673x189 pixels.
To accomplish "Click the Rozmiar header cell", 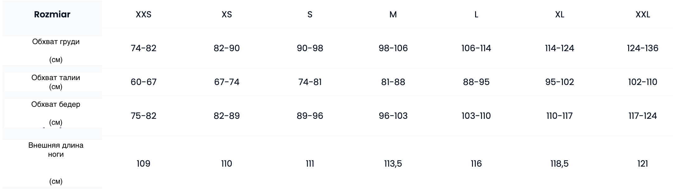I will [52, 15].
